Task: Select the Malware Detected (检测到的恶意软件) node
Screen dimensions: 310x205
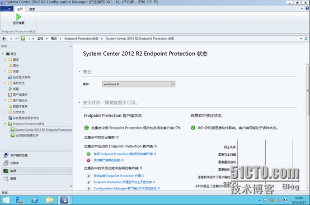Action: [25, 135]
